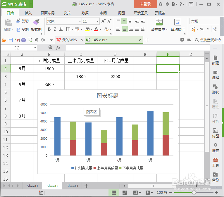The width and height of the screenshot is (224, 197).
Task: Increase font size with the A+ icon
Action: pos(104,21)
